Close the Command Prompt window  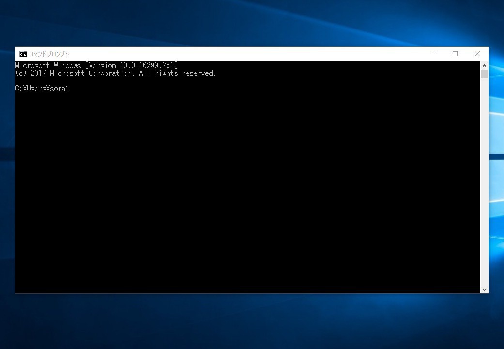point(477,54)
